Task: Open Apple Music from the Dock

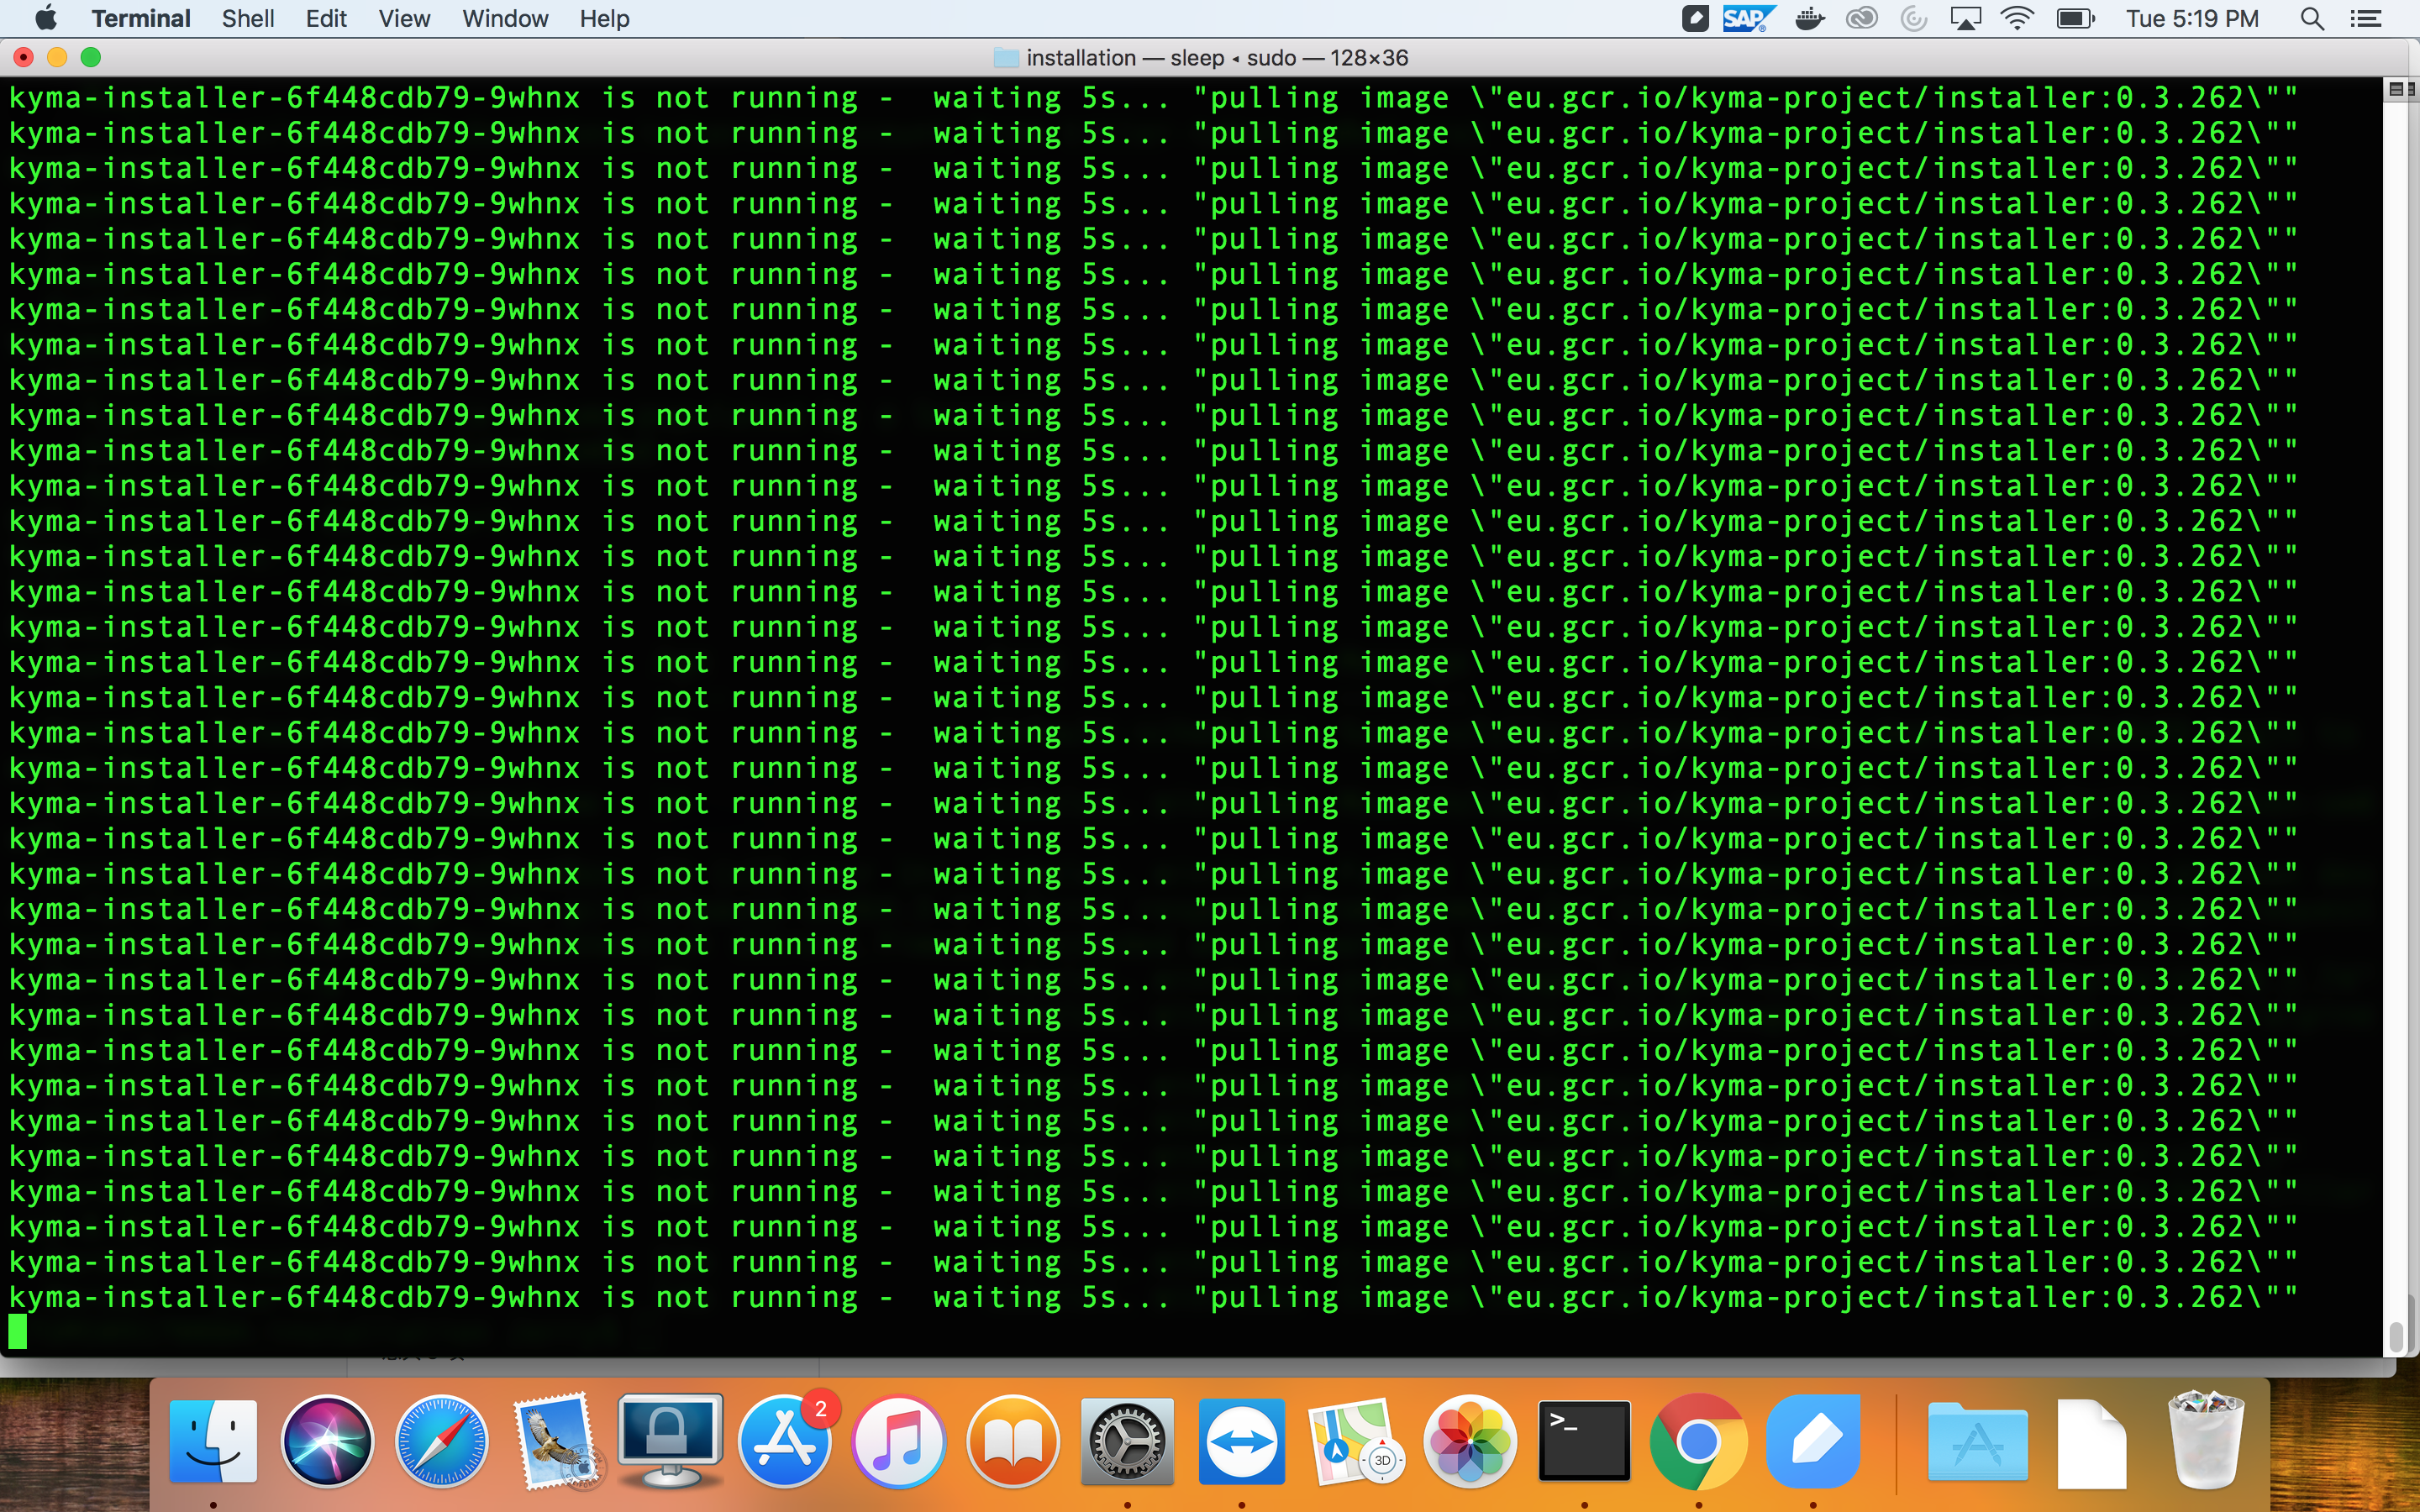Action: (898, 1442)
